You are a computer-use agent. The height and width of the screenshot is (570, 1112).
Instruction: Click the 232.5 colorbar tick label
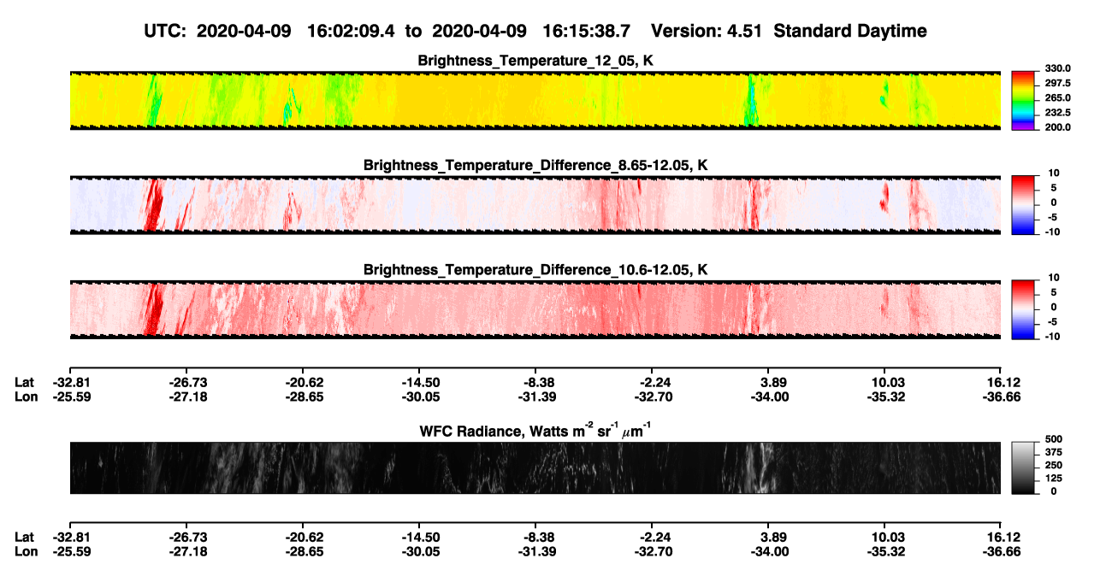pos(1057,113)
